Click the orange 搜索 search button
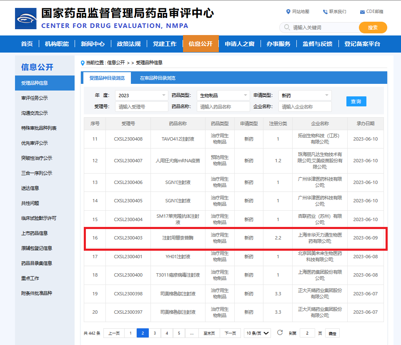 click(x=372, y=27)
